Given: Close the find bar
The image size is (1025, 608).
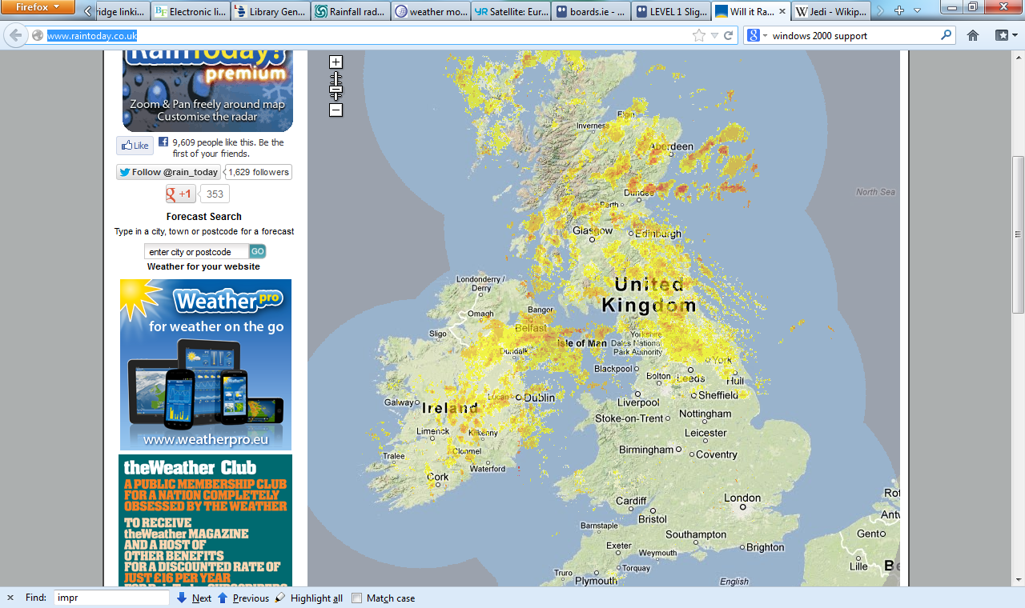Looking at the screenshot, I should pos(10,598).
